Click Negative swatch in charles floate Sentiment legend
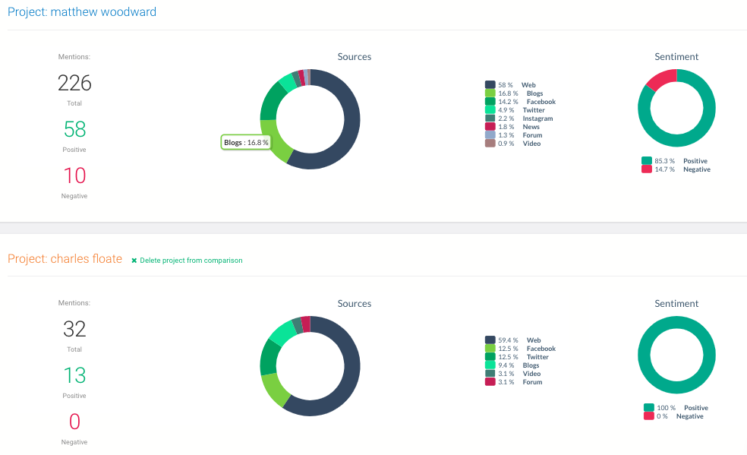 point(649,416)
